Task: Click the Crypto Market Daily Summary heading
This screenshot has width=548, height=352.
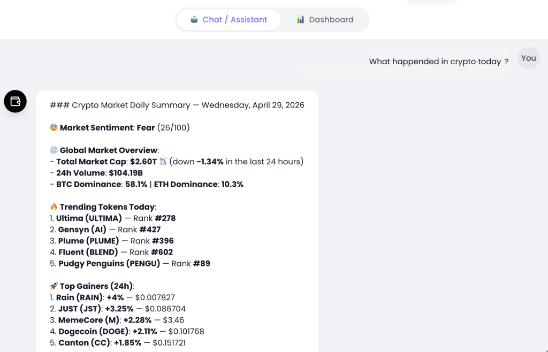Action: [177, 105]
